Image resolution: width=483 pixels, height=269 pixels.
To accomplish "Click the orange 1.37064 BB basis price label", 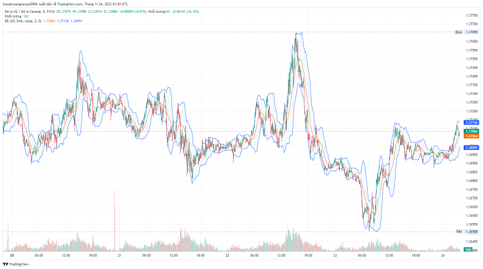I will coord(471,136).
